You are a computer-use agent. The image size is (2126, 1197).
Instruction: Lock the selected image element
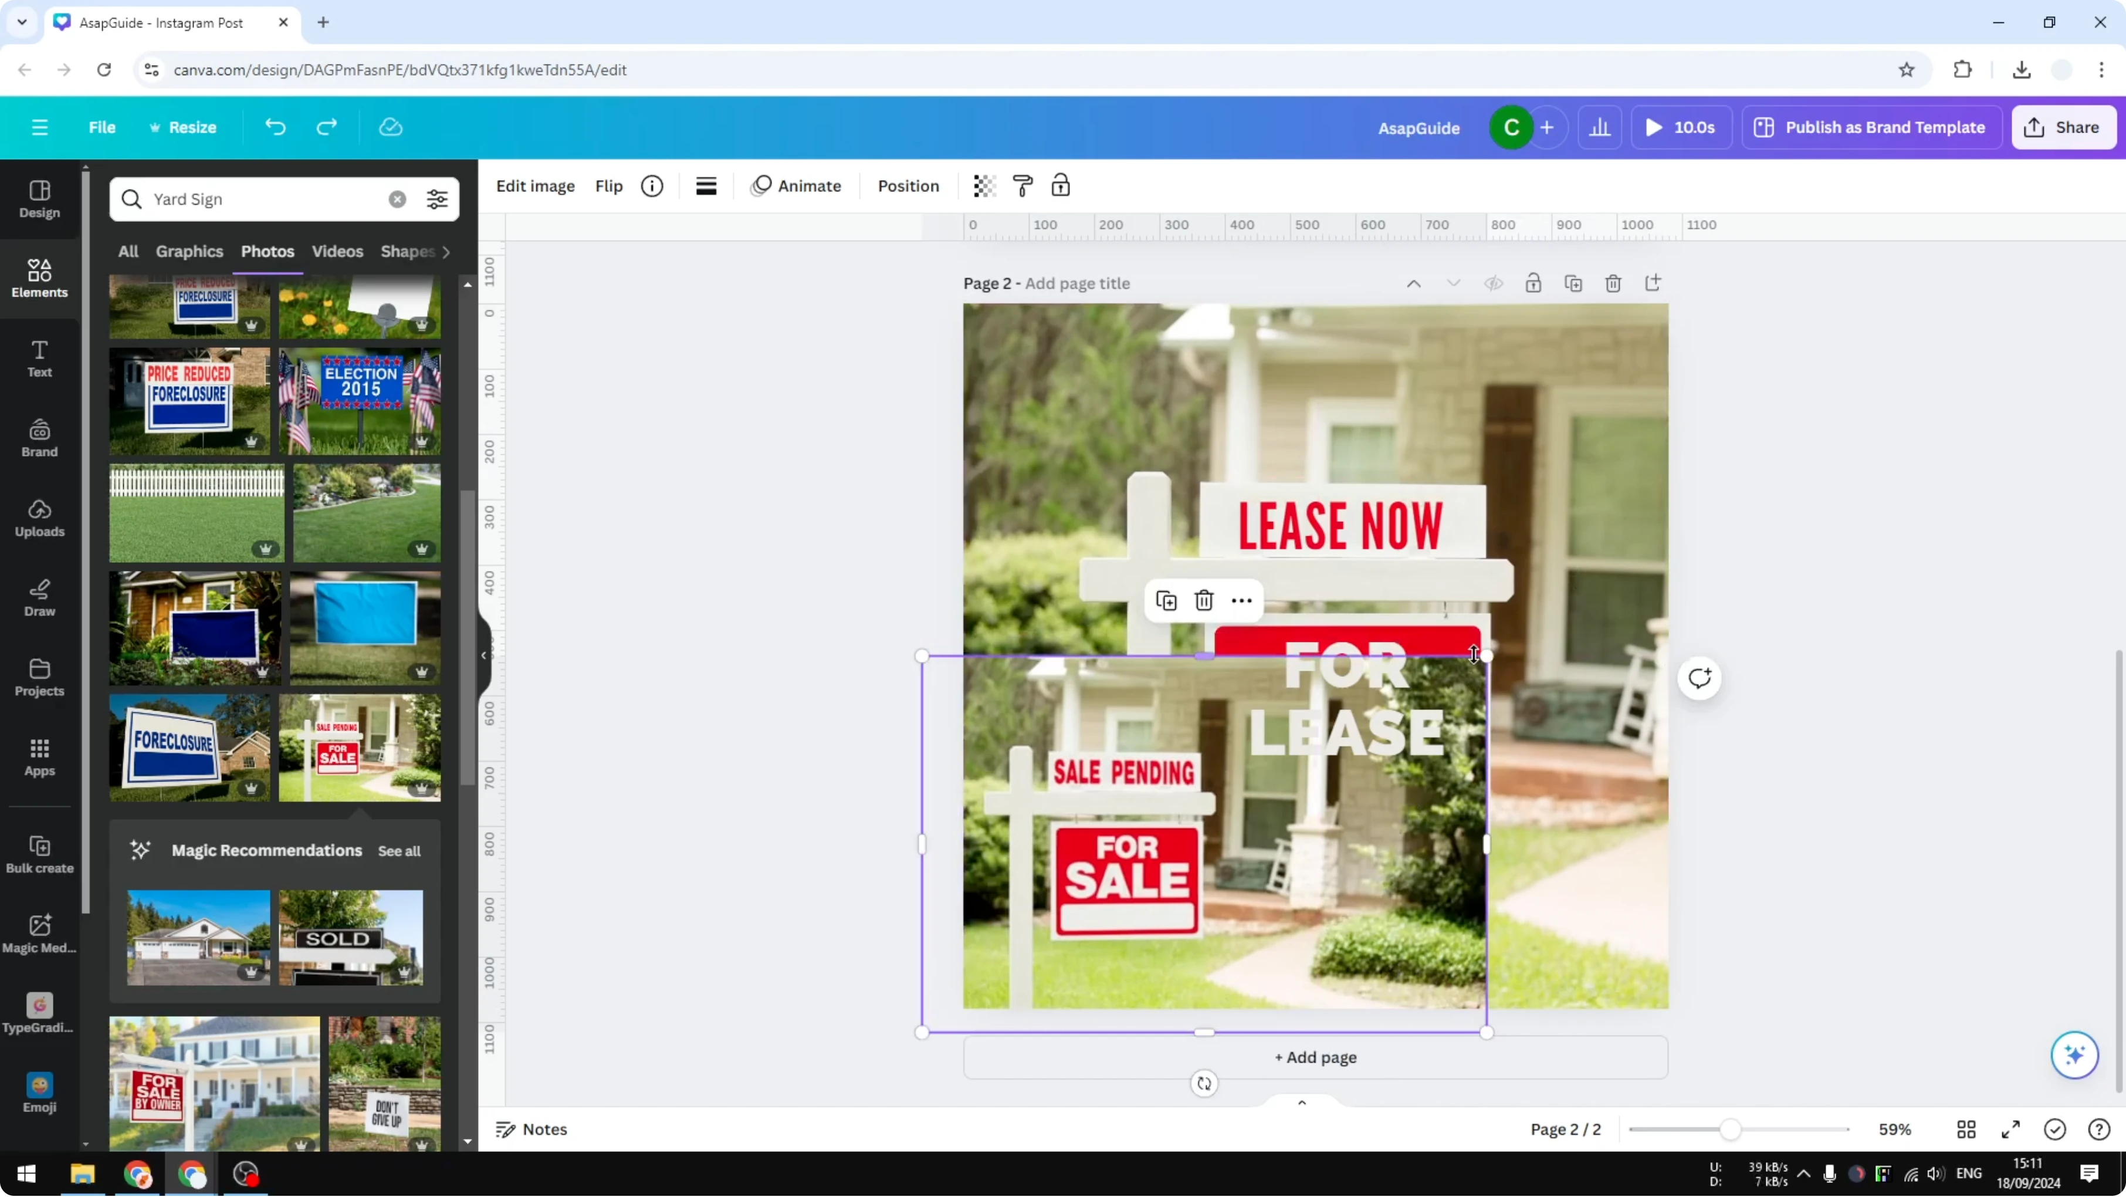pos(1061,186)
